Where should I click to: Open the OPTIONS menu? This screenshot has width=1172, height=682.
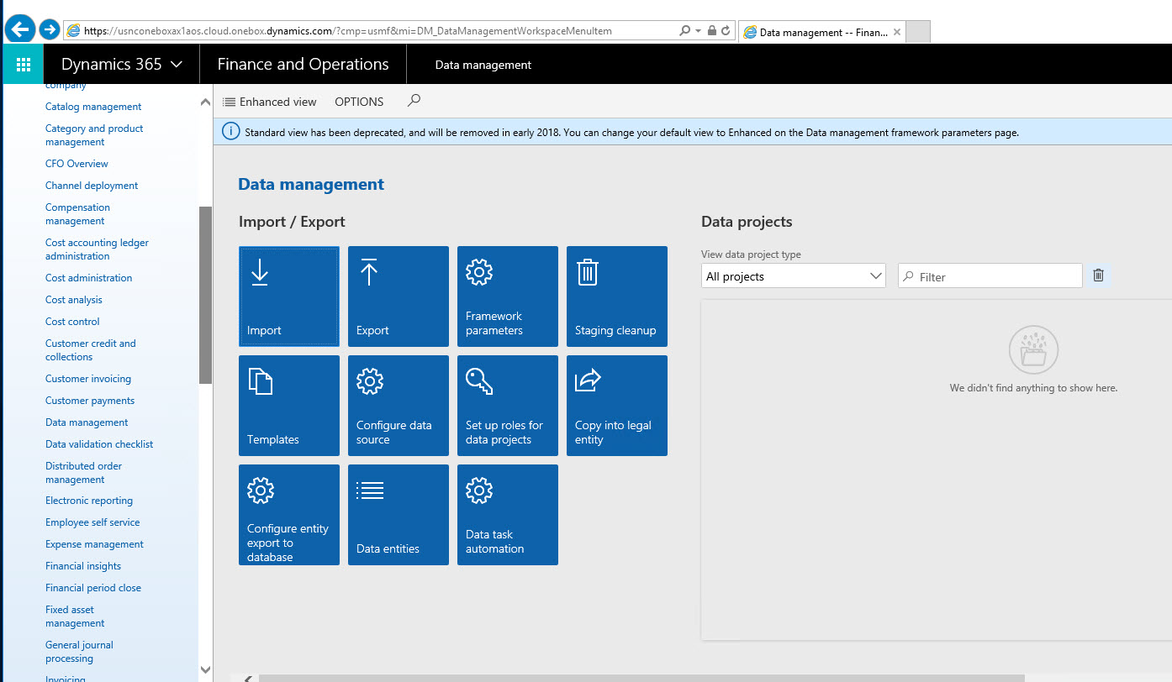click(x=359, y=102)
